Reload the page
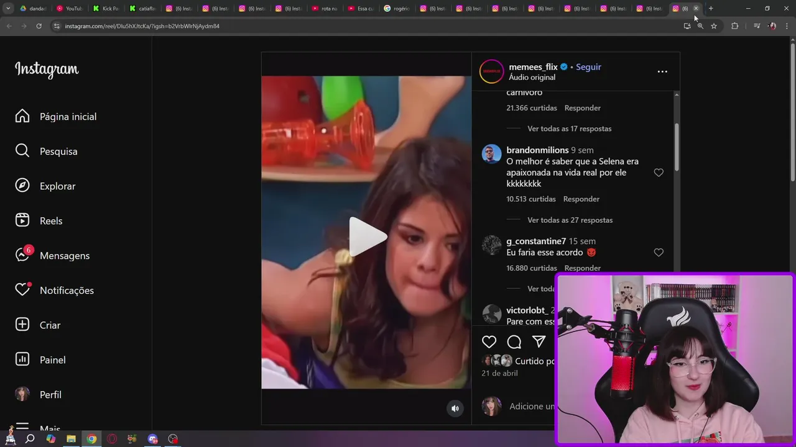This screenshot has width=796, height=447. 39,26
